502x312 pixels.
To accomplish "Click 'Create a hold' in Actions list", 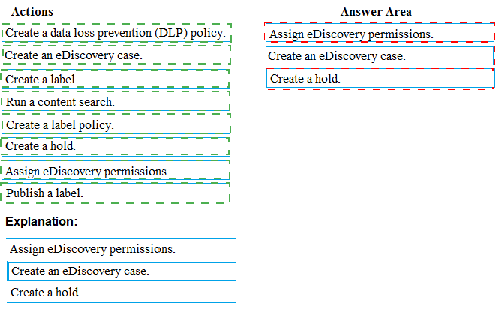I will [x=116, y=147].
